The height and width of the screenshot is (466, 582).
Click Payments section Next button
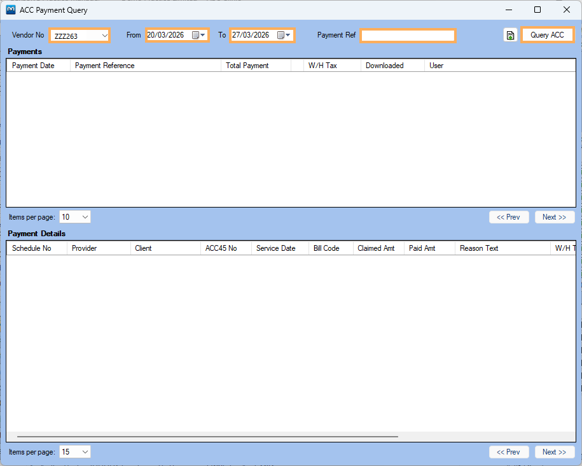pyautogui.click(x=555, y=217)
